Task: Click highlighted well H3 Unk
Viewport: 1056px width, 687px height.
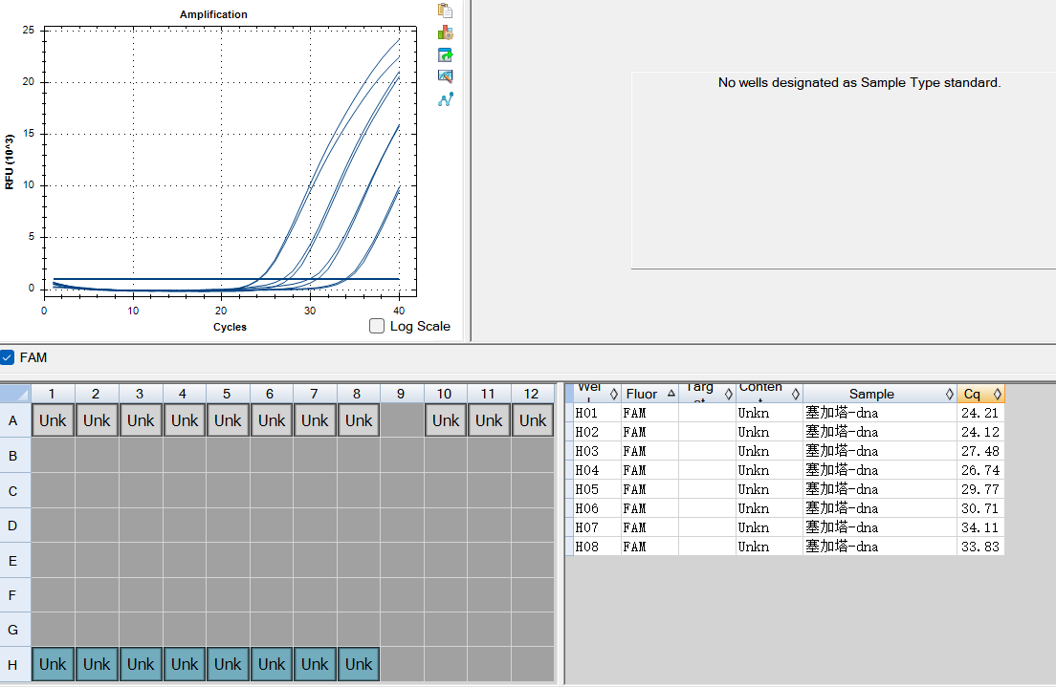Action: (x=140, y=665)
